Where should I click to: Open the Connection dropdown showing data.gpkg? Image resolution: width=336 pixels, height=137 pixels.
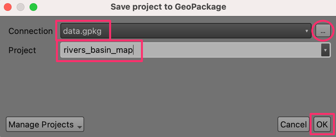click(186, 31)
